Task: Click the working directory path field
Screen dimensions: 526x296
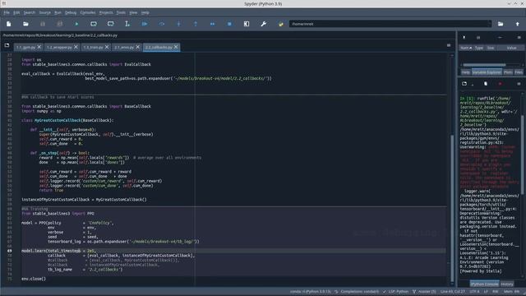Action: click(390, 24)
